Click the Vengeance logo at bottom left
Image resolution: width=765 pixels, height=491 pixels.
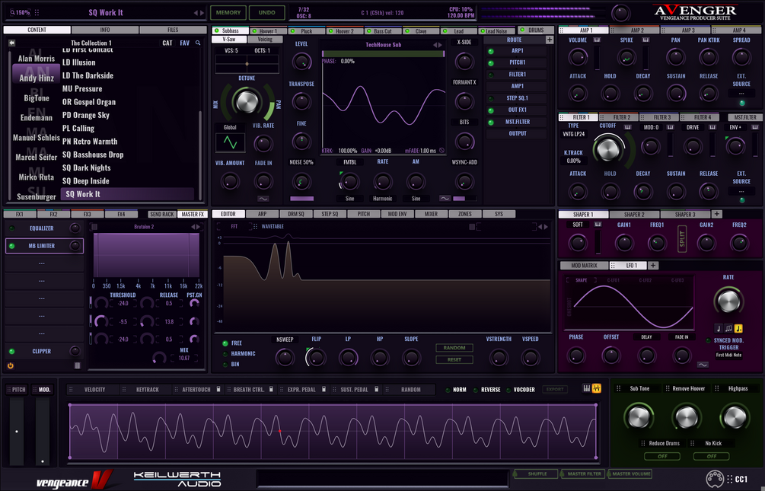tap(74, 480)
